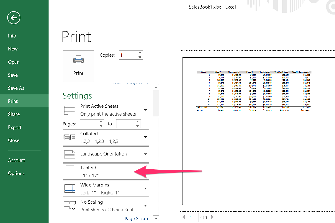Click the Collated copies icon
The width and height of the screenshot is (335, 223).
[70, 137]
